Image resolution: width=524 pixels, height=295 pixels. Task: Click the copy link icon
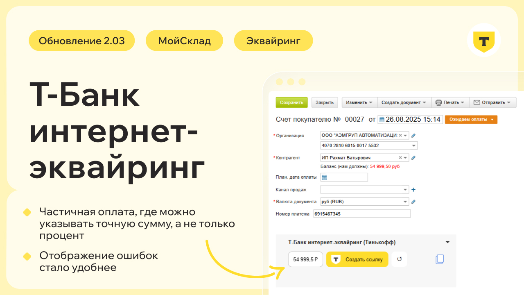[x=440, y=259]
